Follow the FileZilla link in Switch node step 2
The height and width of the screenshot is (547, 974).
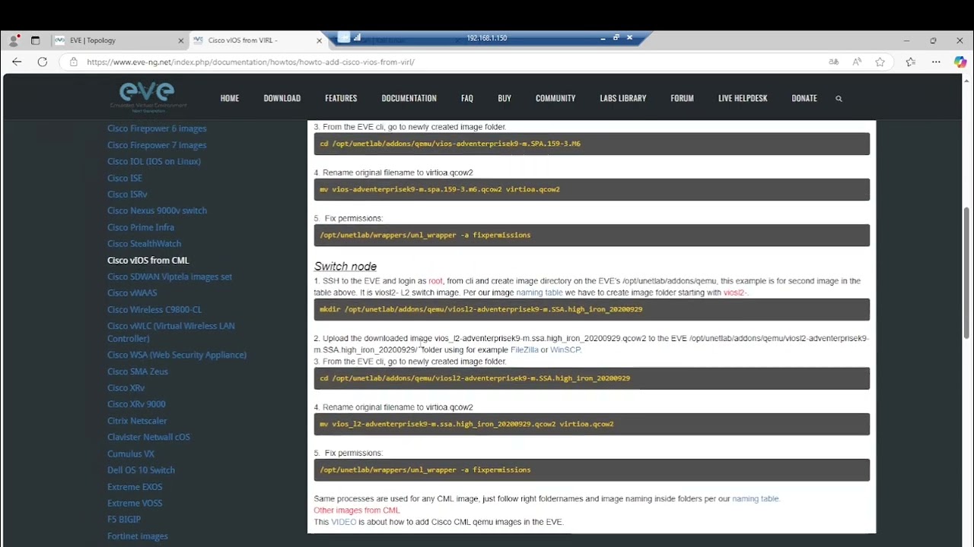(x=524, y=350)
